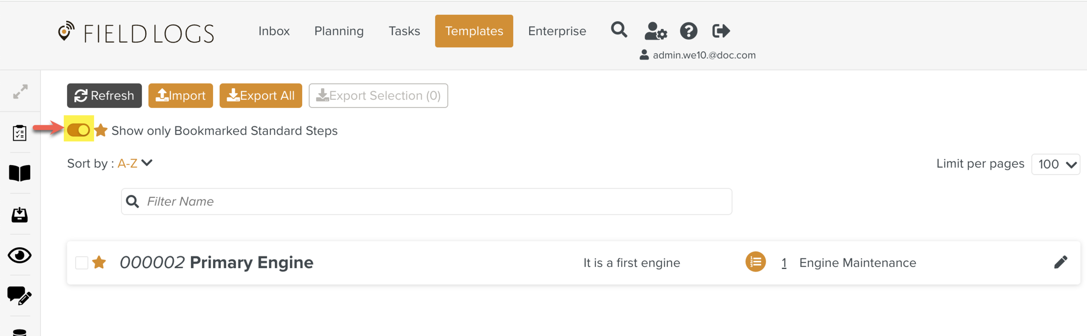1087x336 pixels.
Task: Click the logout icon
Action: pyautogui.click(x=721, y=31)
